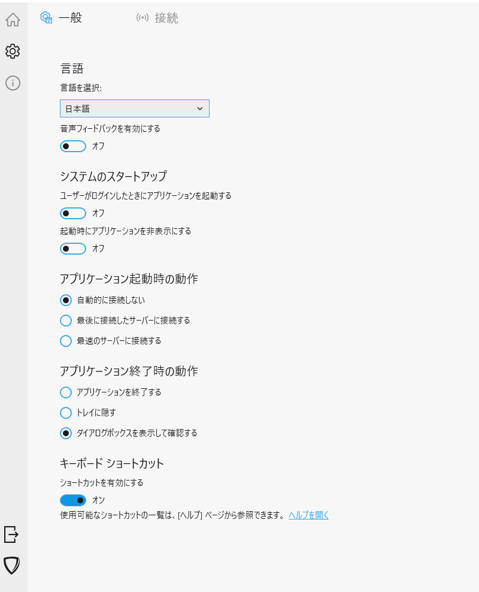Disable the keyboard shortcuts toggle
This screenshot has height=592, width=479.
(x=72, y=500)
